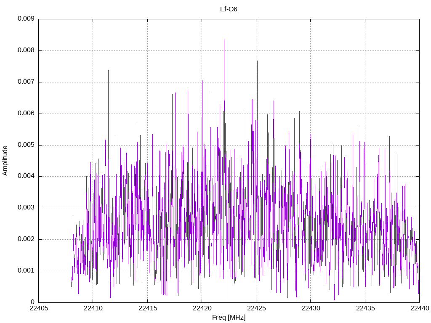Click y-axis tick label 0.004
431x323 pixels.
[26, 176]
